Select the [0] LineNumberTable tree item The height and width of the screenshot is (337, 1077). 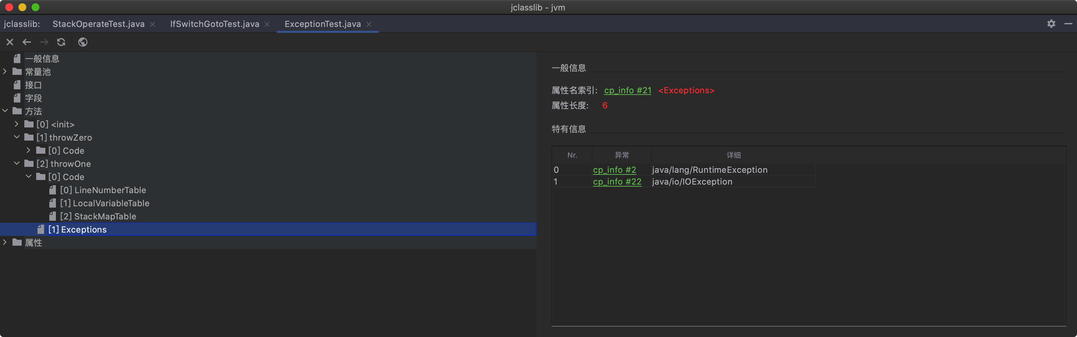pos(103,190)
